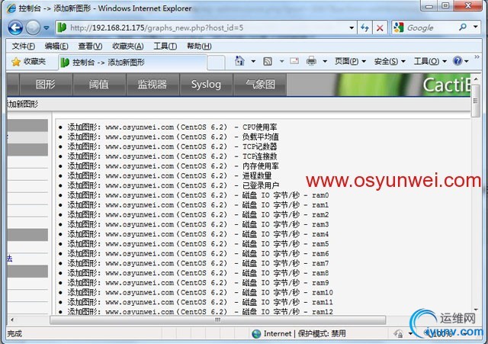This screenshot has height=344, width=488.
Task: Click the browser Forward arrow button
Action: click(x=33, y=28)
